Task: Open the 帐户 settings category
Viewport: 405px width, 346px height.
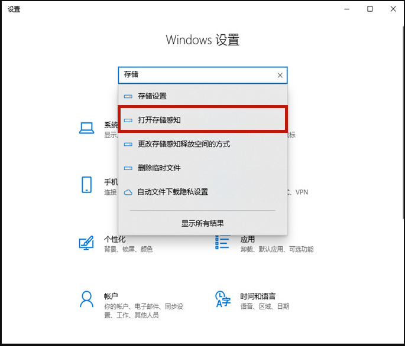Action: pos(111,296)
